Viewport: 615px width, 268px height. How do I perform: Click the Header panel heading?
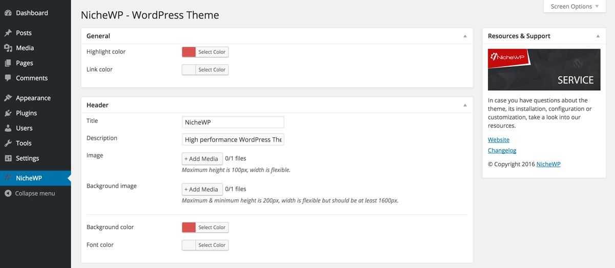tap(97, 105)
